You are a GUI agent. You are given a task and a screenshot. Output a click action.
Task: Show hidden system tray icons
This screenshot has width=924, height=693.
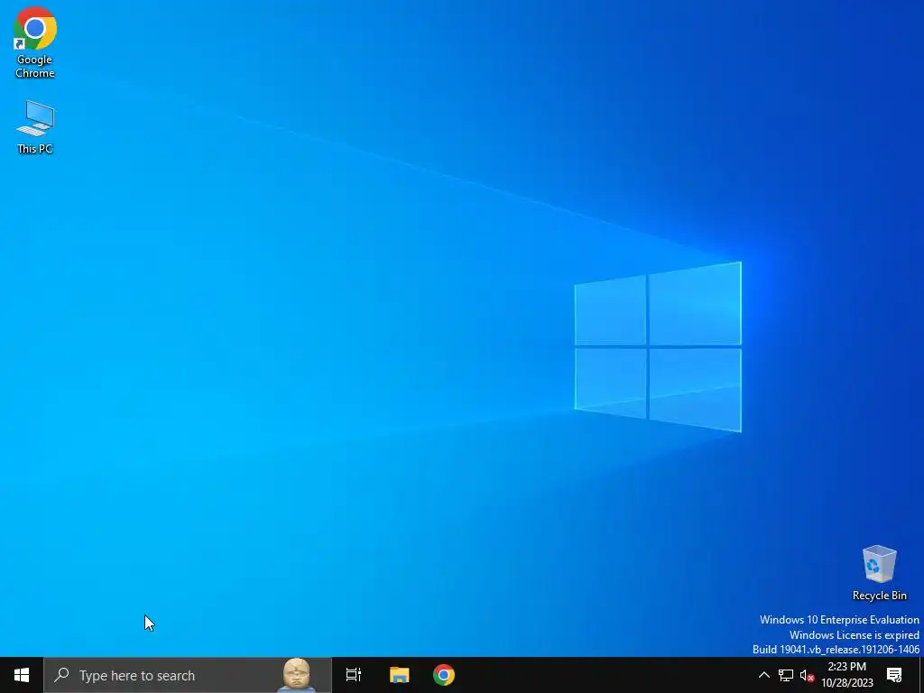coord(763,675)
